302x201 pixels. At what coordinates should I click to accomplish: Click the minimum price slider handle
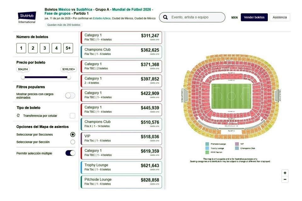(23, 77)
